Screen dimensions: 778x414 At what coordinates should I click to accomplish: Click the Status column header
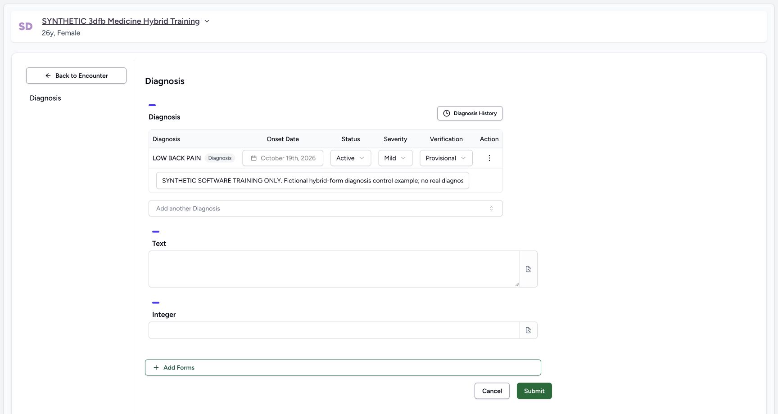[351, 139]
